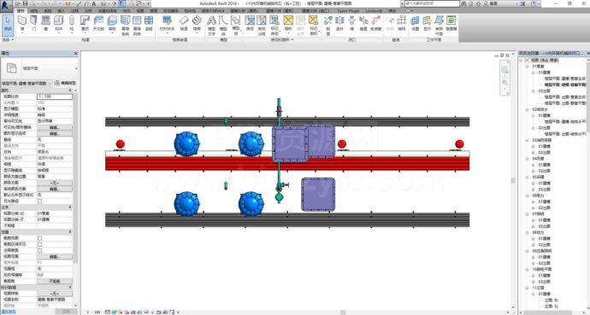Select the Wall tool in the ribbon
This screenshot has width=590, height=315.
tap(21, 24)
